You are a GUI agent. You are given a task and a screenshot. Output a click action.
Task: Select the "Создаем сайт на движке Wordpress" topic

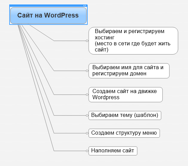click(126, 95)
